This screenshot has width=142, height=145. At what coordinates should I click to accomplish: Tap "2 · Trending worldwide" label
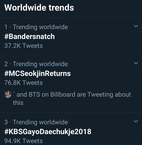click(36, 64)
